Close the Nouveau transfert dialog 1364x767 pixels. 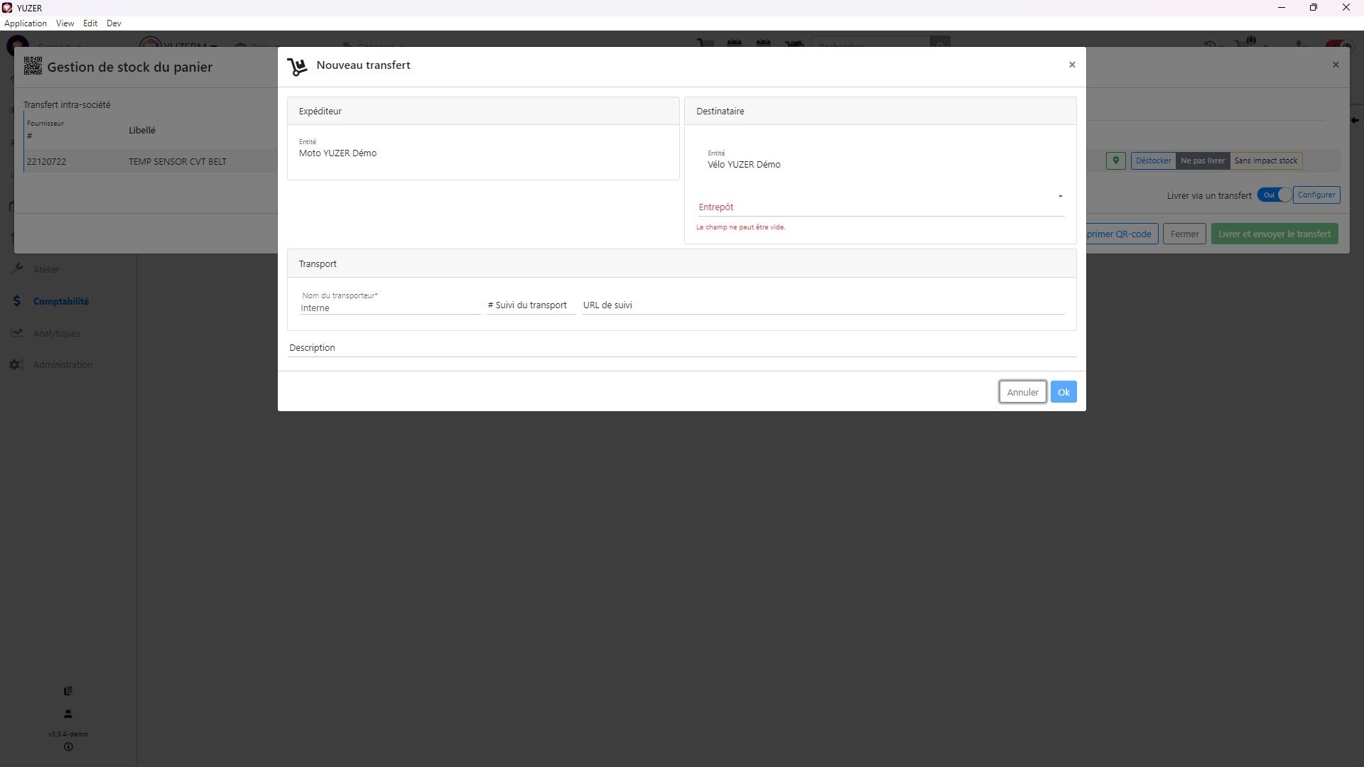[x=1072, y=65]
